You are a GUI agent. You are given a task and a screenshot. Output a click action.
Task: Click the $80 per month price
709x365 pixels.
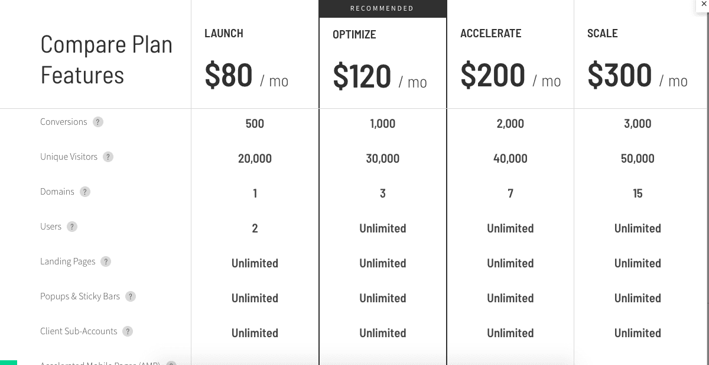coord(246,76)
